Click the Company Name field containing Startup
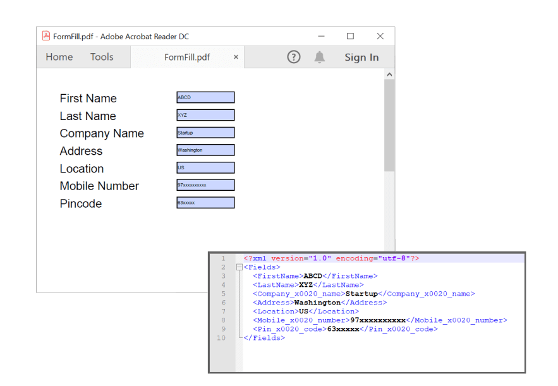The height and width of the screenshot is (386, 558). pyautogui.click(x=205, y=132)
